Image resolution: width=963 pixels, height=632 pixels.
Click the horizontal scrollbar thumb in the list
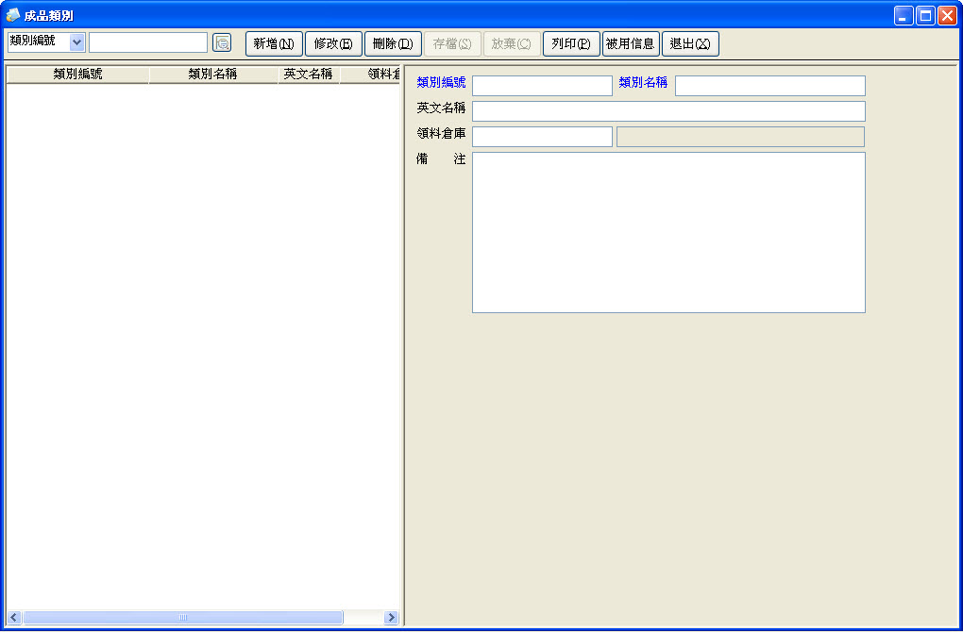point(182,617)
